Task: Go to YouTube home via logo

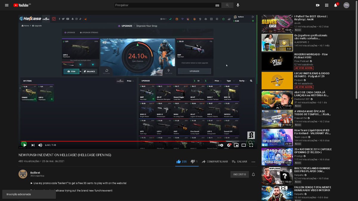Action: (21, 5)
